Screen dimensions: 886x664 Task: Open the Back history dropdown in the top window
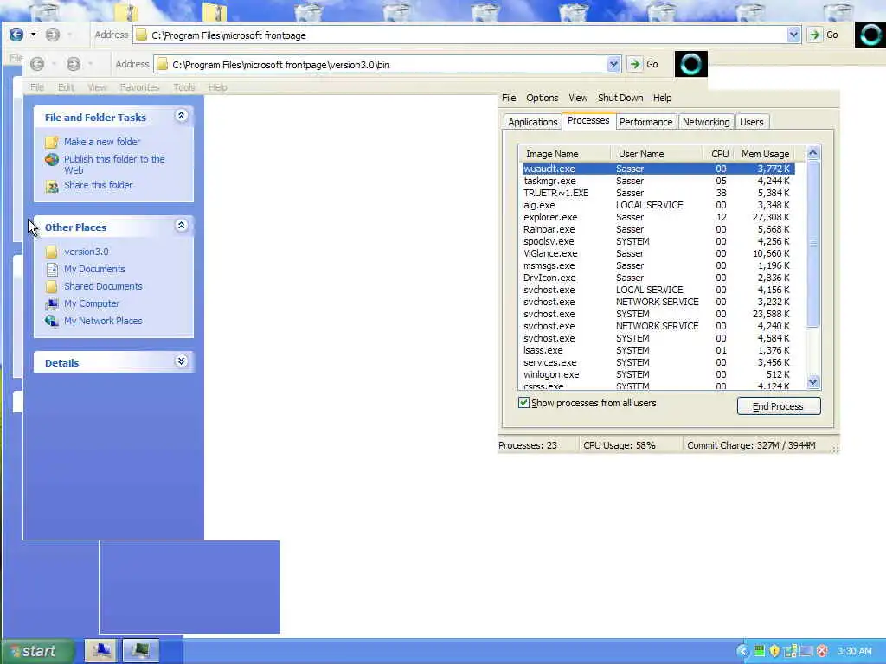(34, 35)
